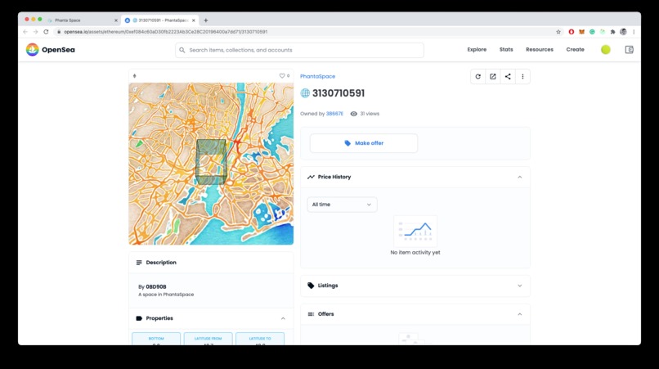Click A space in PhantaSpace description

(166, 295)
